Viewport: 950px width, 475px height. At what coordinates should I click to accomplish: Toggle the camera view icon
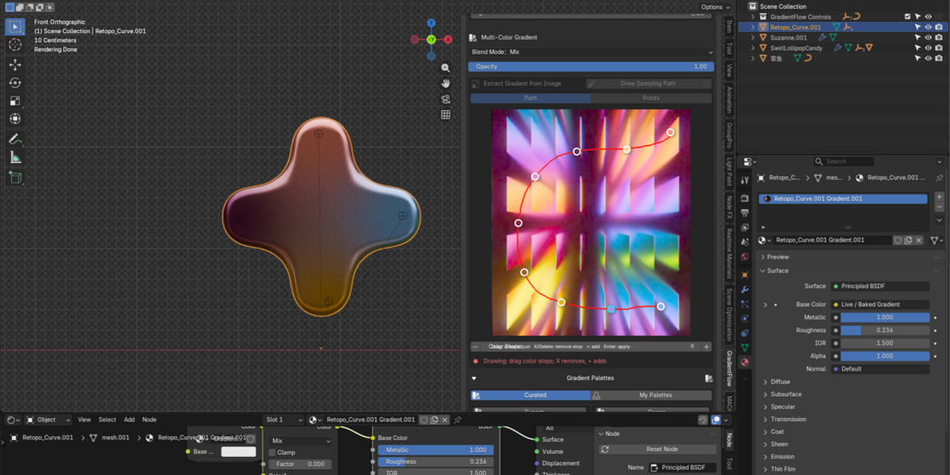[446, 99]
